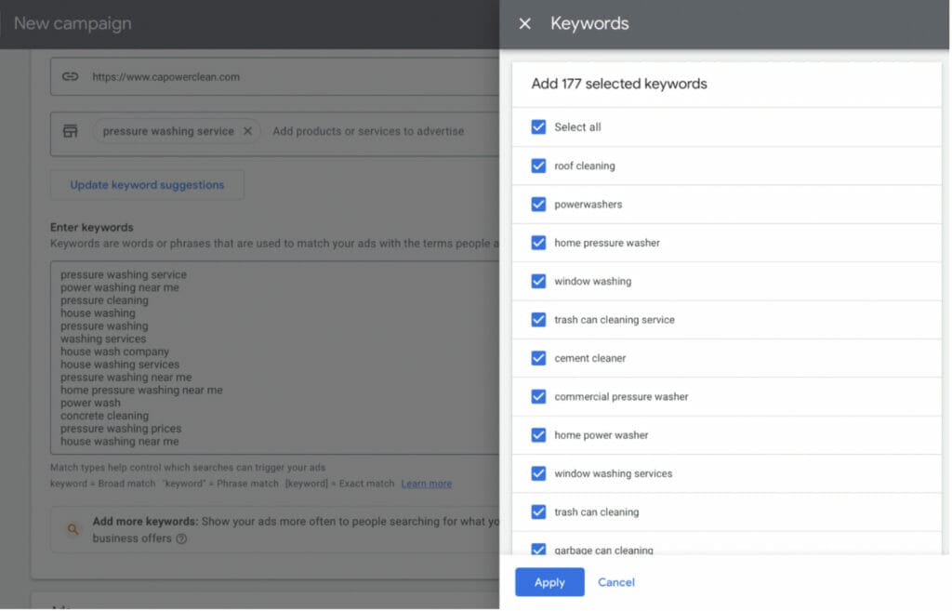The width and height of the screenshot is (952, 611).
Task: Uncheck the 'cement cleaner' keyword
Action: coord(537,357)
